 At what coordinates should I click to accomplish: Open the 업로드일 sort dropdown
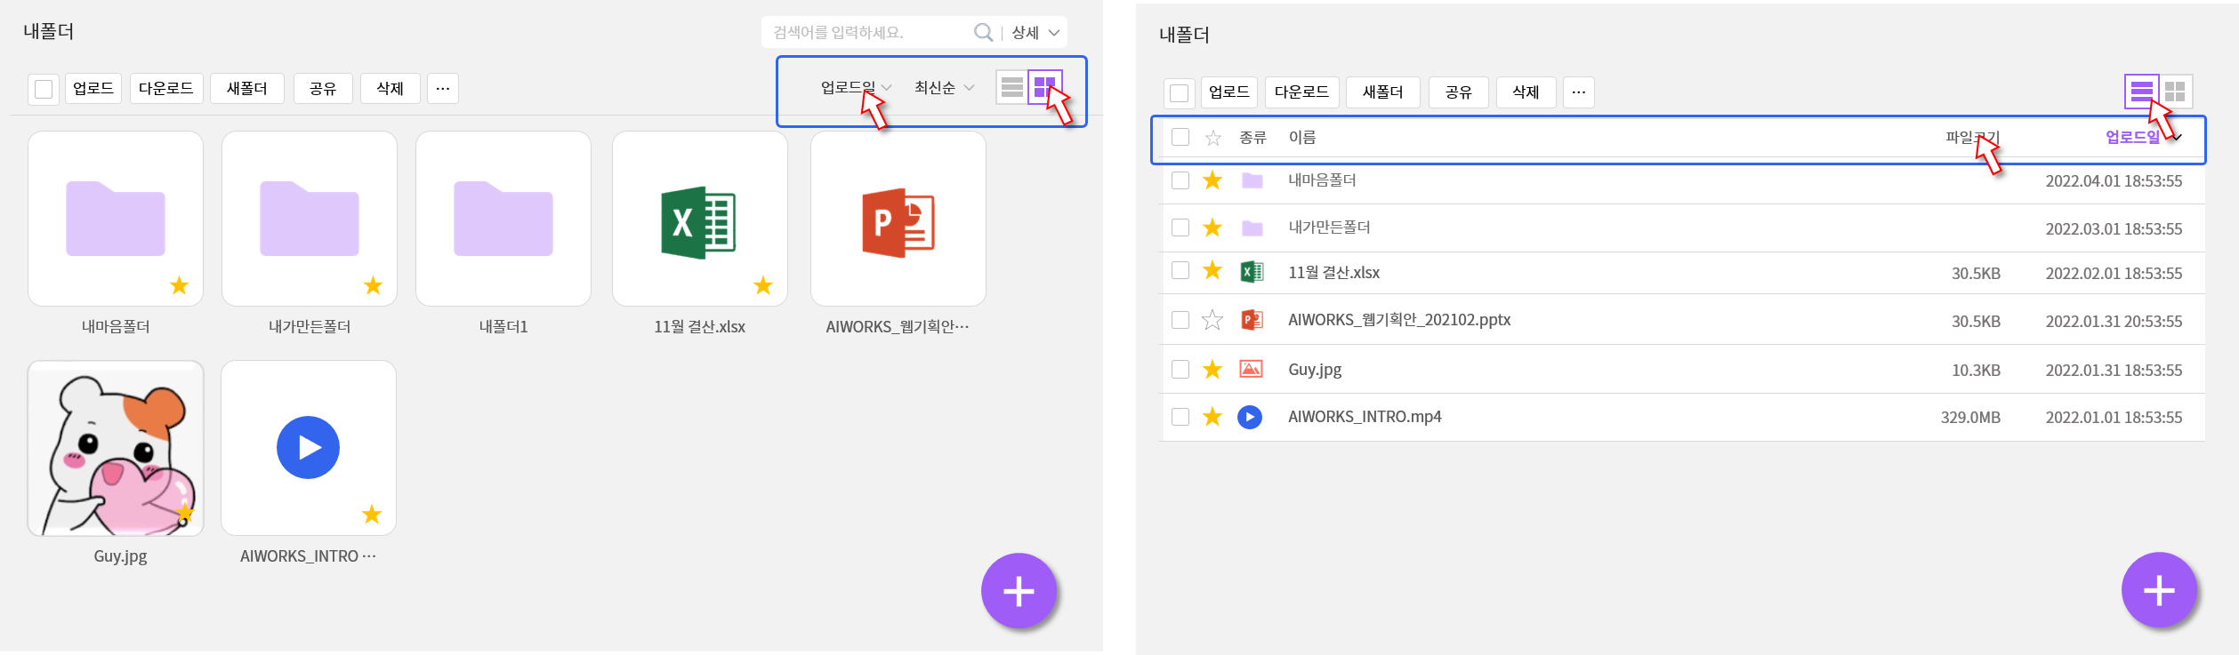pyautogui.click(x=855, y=87)
